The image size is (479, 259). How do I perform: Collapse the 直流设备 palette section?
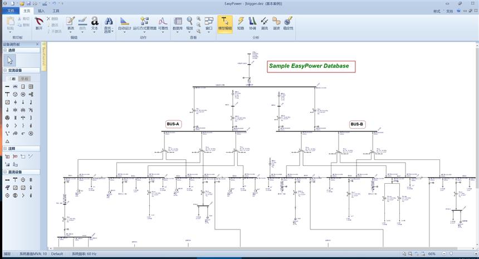click(5, 172)
